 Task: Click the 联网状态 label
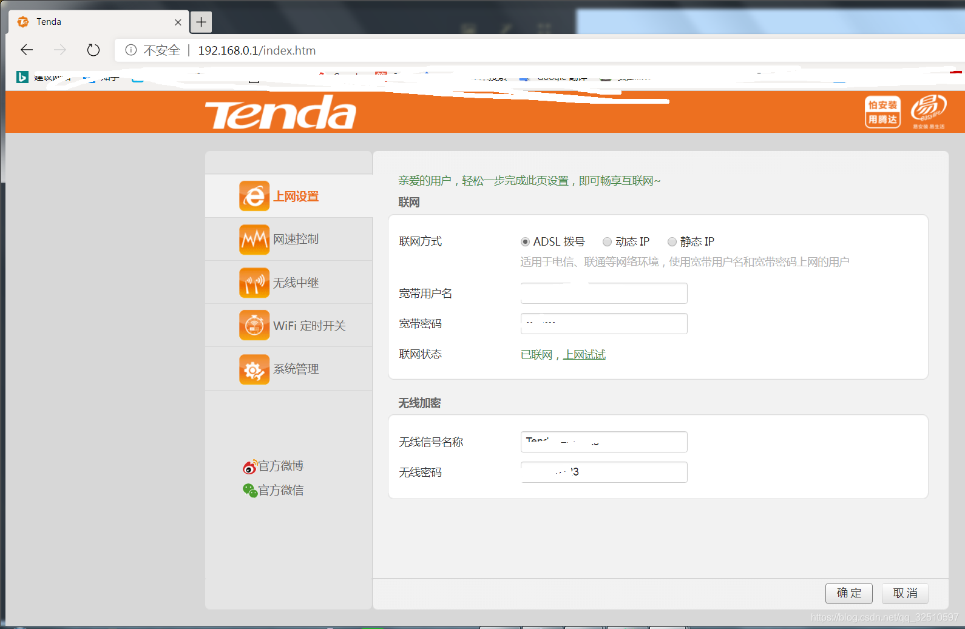(x=421, y=354)
